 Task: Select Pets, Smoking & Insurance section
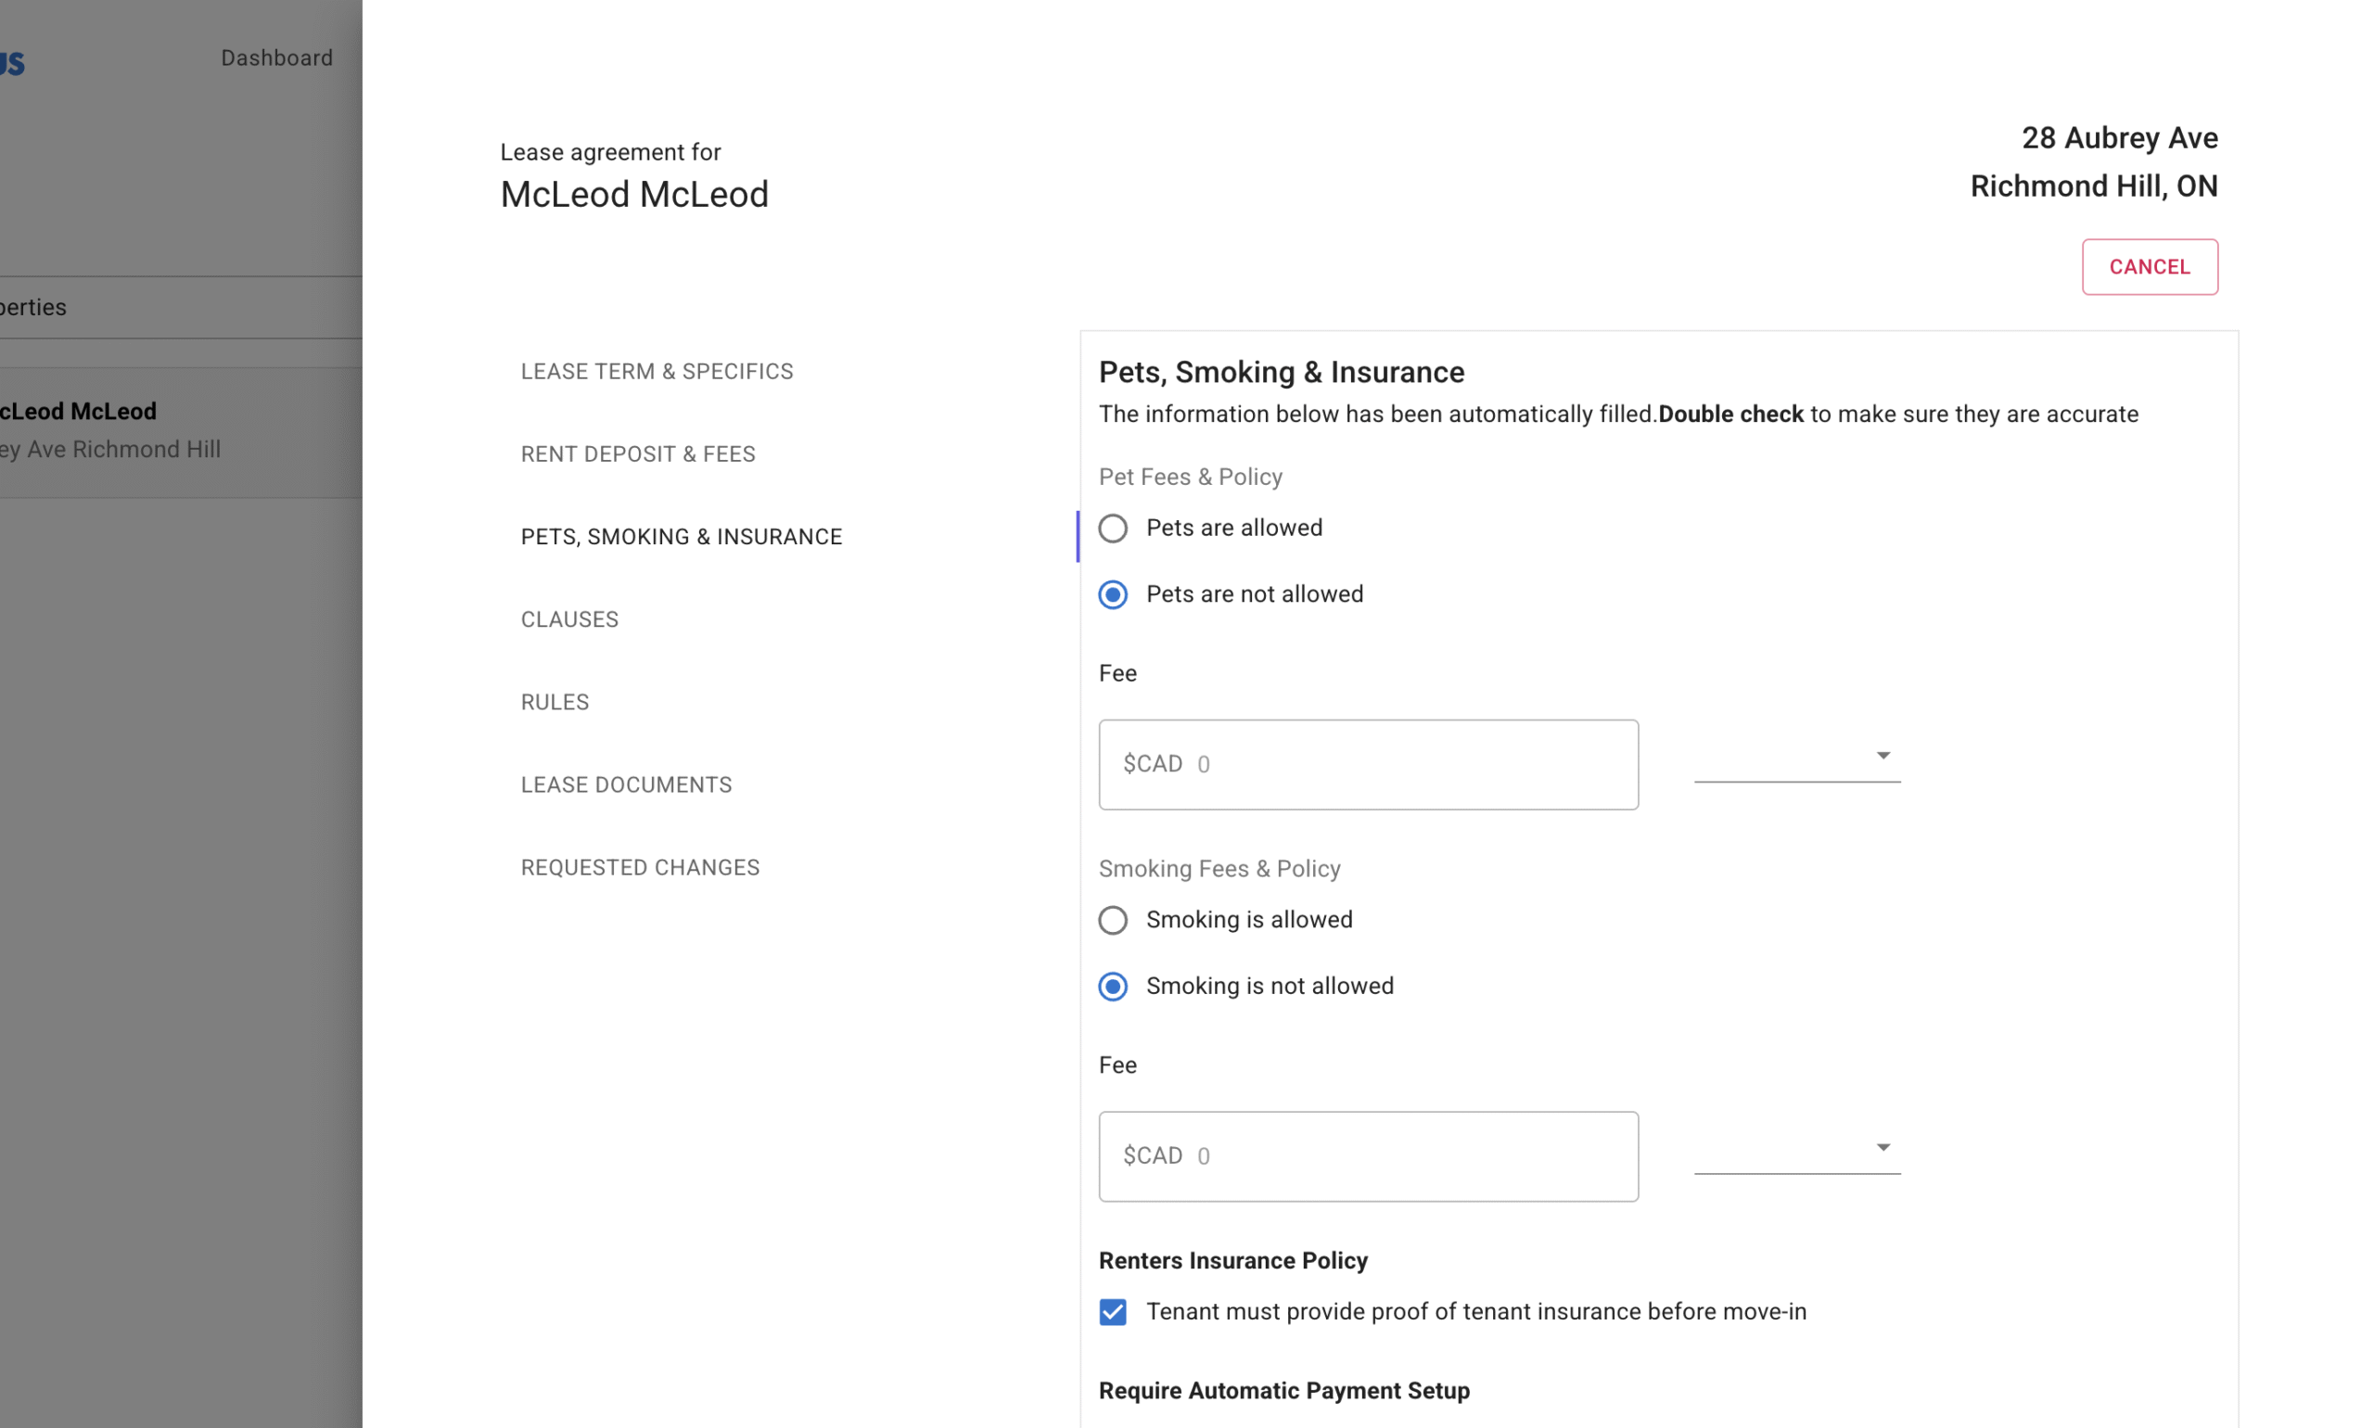pyautogui.click(x=681, y=537)
